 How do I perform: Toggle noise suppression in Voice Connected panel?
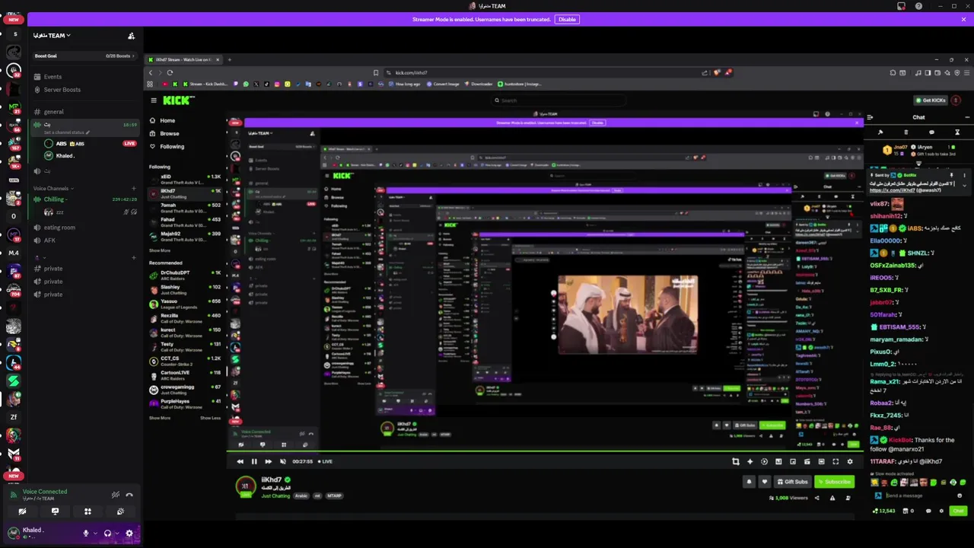(116, 495)
